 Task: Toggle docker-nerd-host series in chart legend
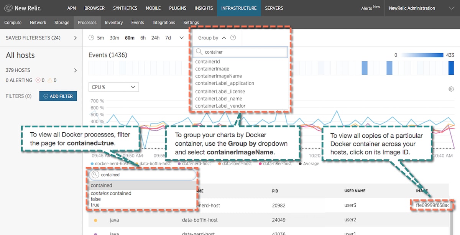[x=109, y=164]
